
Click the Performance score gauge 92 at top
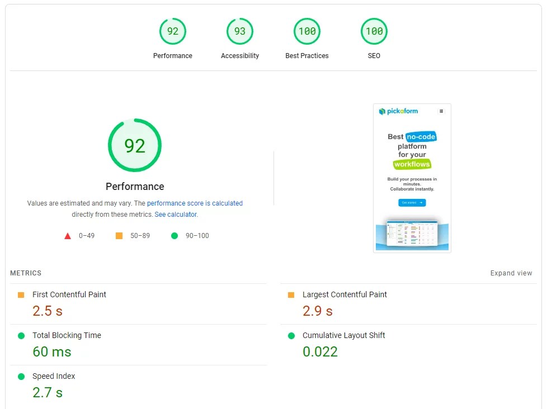pos(172,31)
